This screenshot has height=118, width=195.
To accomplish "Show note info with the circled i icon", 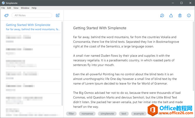I will (x=189, y=15).
